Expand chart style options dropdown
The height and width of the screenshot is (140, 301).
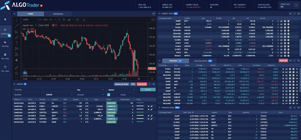(73, 20)
